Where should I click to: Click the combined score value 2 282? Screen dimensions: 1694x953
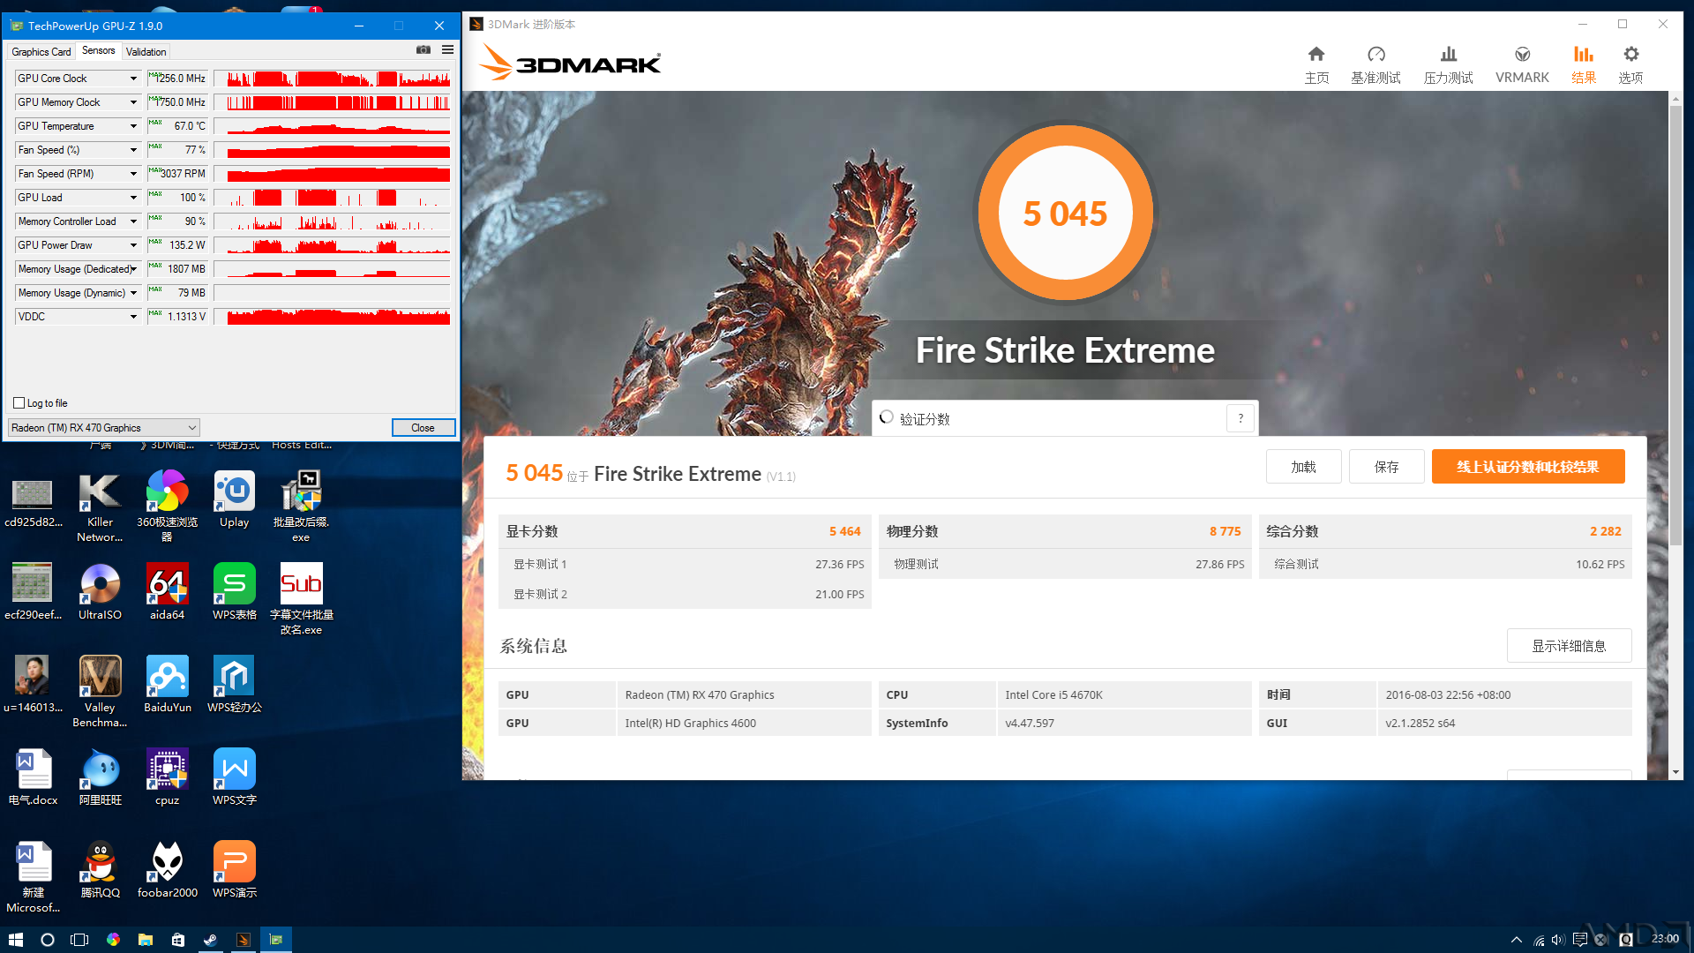pos(1605,531)
